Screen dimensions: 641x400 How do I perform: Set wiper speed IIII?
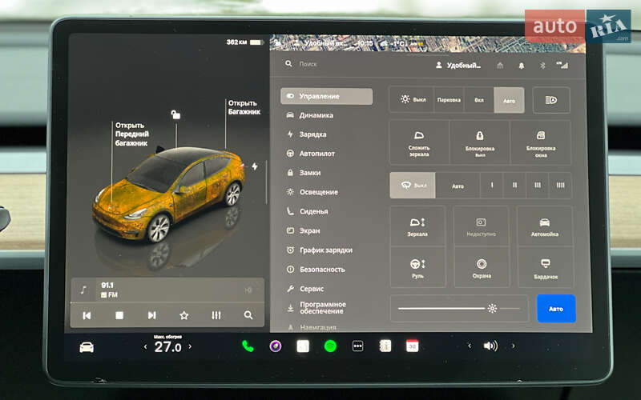point(560,186)
